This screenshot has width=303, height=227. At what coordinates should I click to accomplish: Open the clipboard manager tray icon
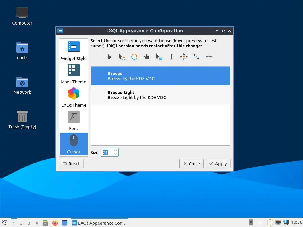point(270,223)
